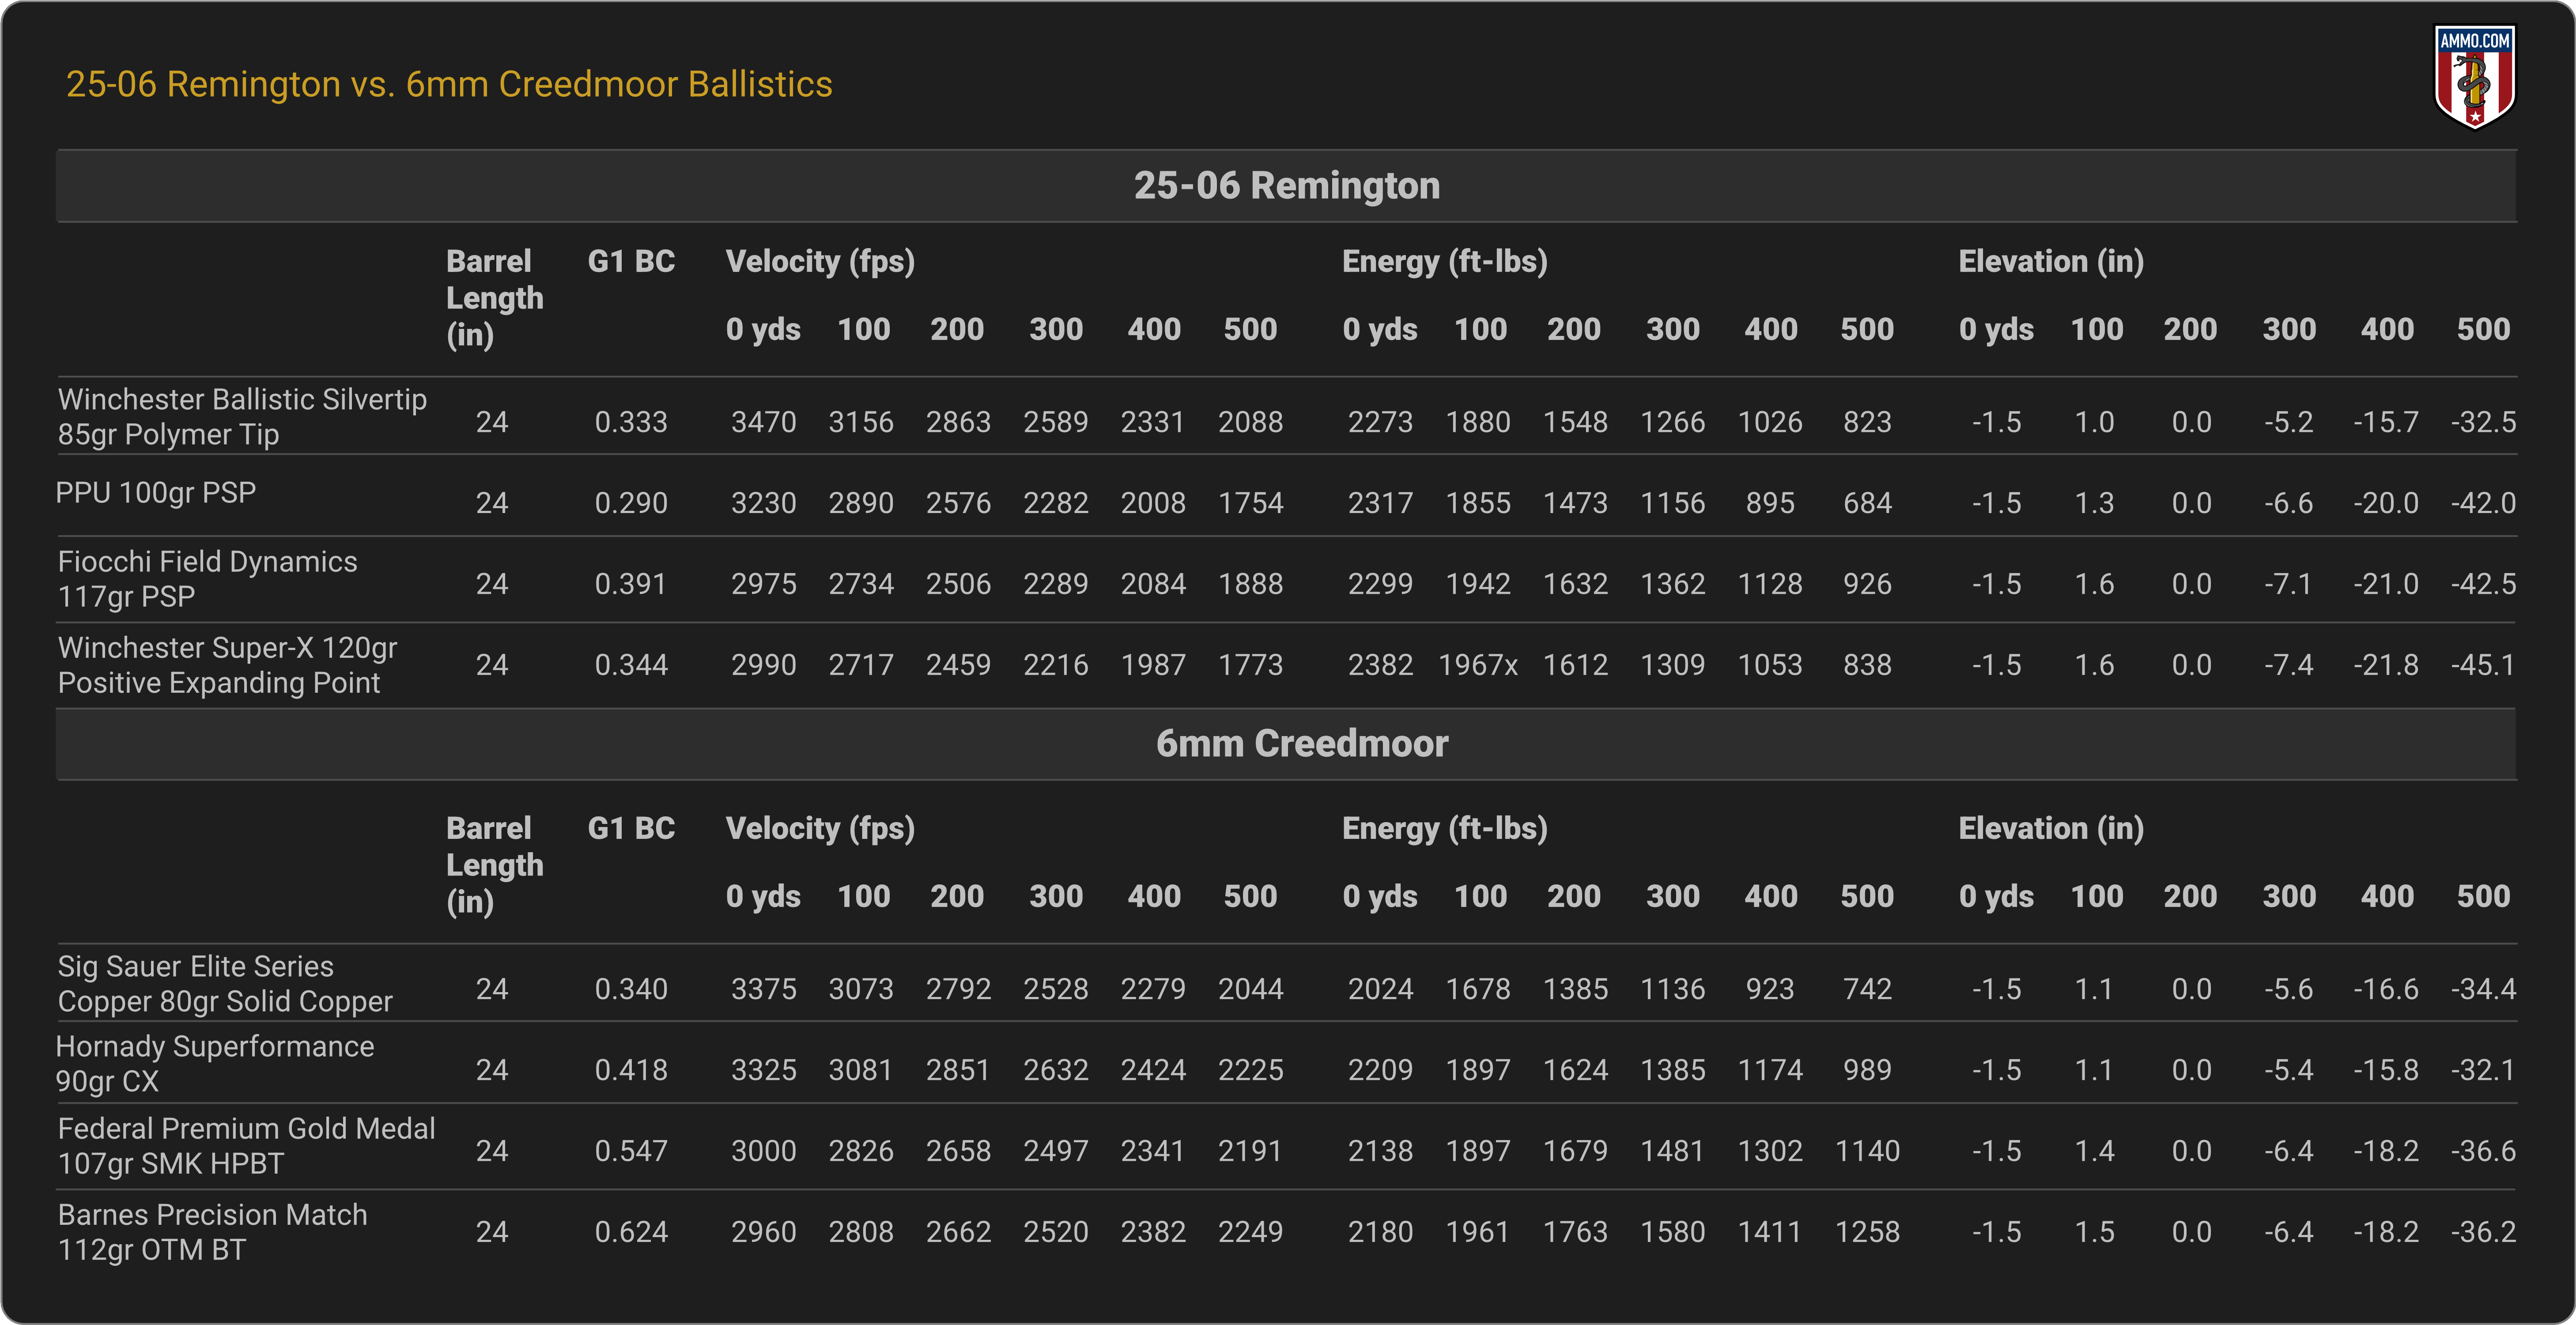Image resolution: width=2576 pixels, height=1325 pixels.
Task: Click the G1 BC value 0.547
Action: pyautogui.click(x=631, y=1151)
